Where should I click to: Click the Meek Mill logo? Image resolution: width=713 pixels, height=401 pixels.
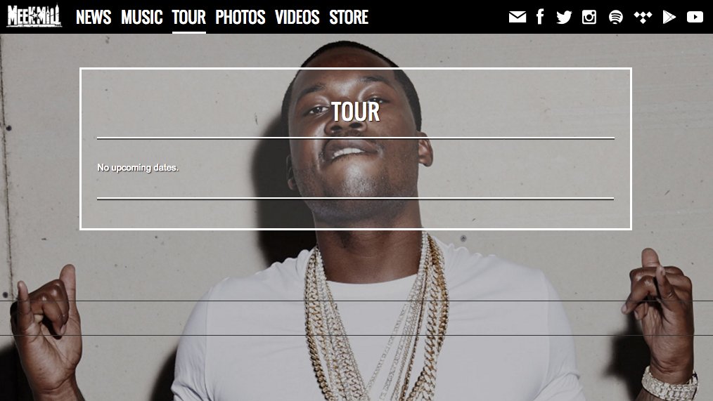click(34, 16)
